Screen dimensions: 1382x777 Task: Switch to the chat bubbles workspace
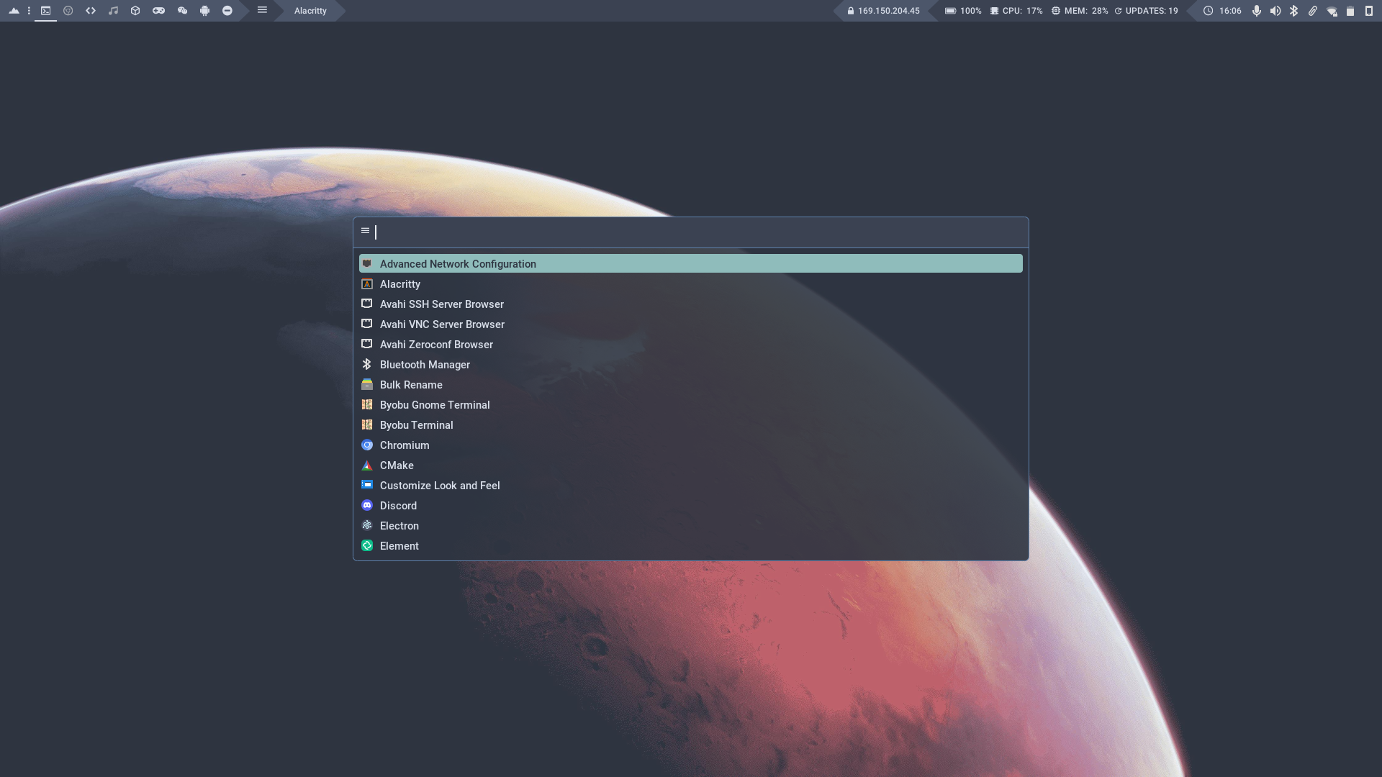[x=182, y=11]
